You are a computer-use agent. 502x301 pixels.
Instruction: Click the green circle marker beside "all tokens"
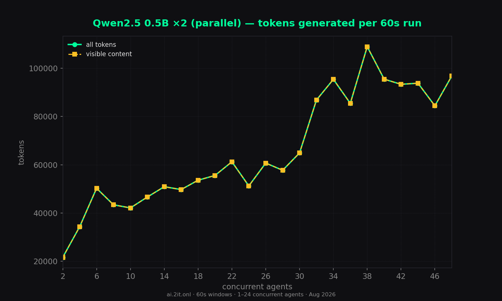click(x=75, y=44)
